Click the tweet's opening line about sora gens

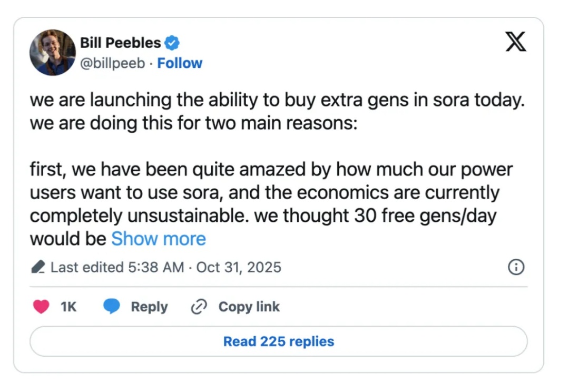[278, 100]
